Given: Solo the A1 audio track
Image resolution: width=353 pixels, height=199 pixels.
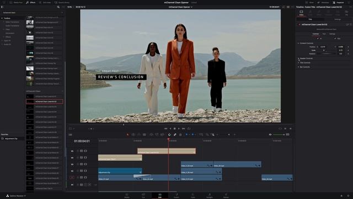Looking at the screenshot, I should (85, 185).
